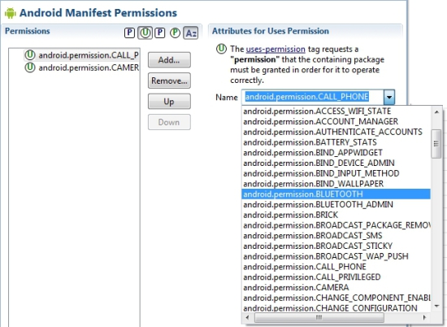The width and height of the screenshot is (447, 327).
Task: Toggle the Az alphabetical sort icon
Action: point(191,33)
